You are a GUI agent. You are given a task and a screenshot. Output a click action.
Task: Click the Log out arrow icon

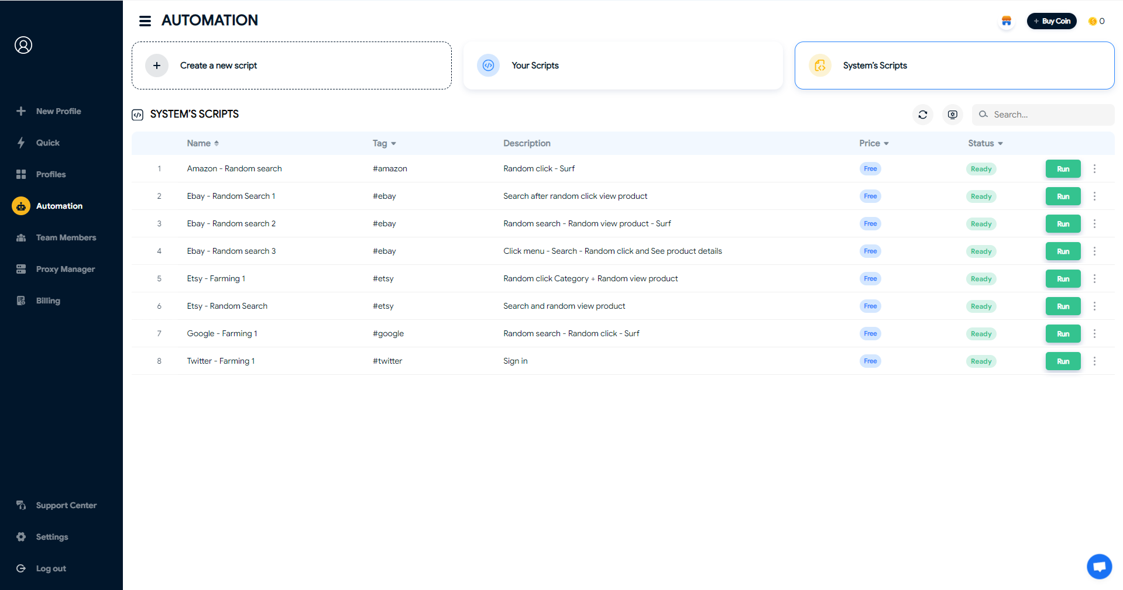[x=21, y=568]
